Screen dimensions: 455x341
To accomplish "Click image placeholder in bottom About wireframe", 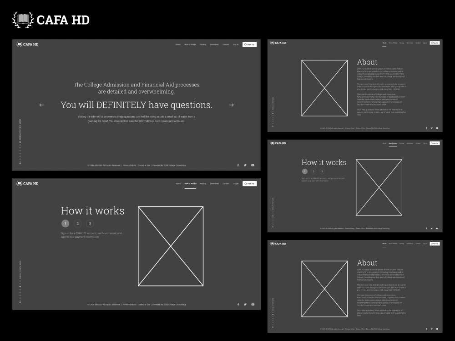I will [x=324, y=289].
